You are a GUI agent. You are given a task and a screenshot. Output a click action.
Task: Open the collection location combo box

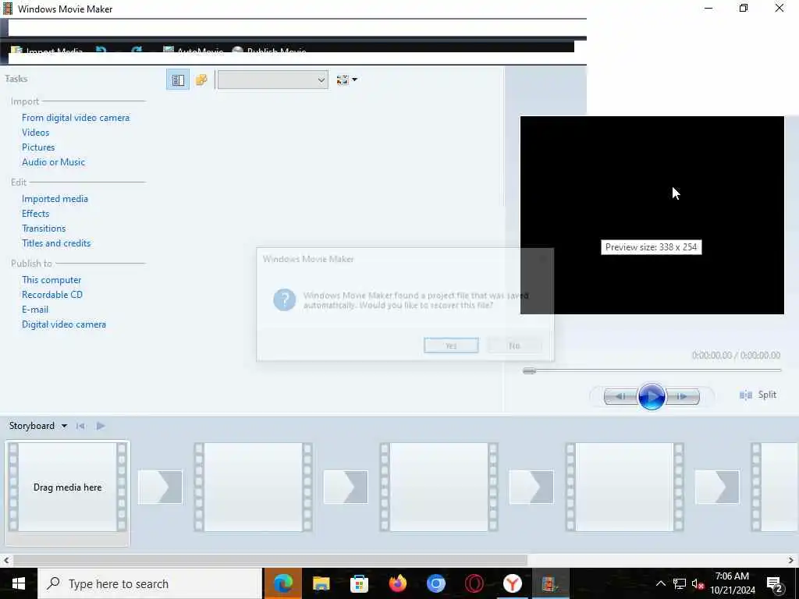tap(272, 80)
